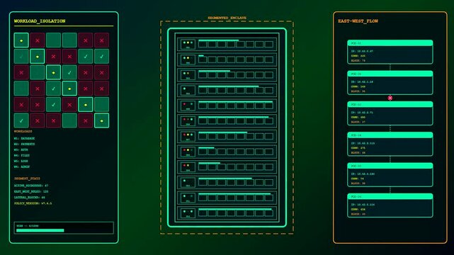Click the SEGMENTED ENCLAVE label
The height and width of the screenshot is (255, 454).
coord(227,18)
